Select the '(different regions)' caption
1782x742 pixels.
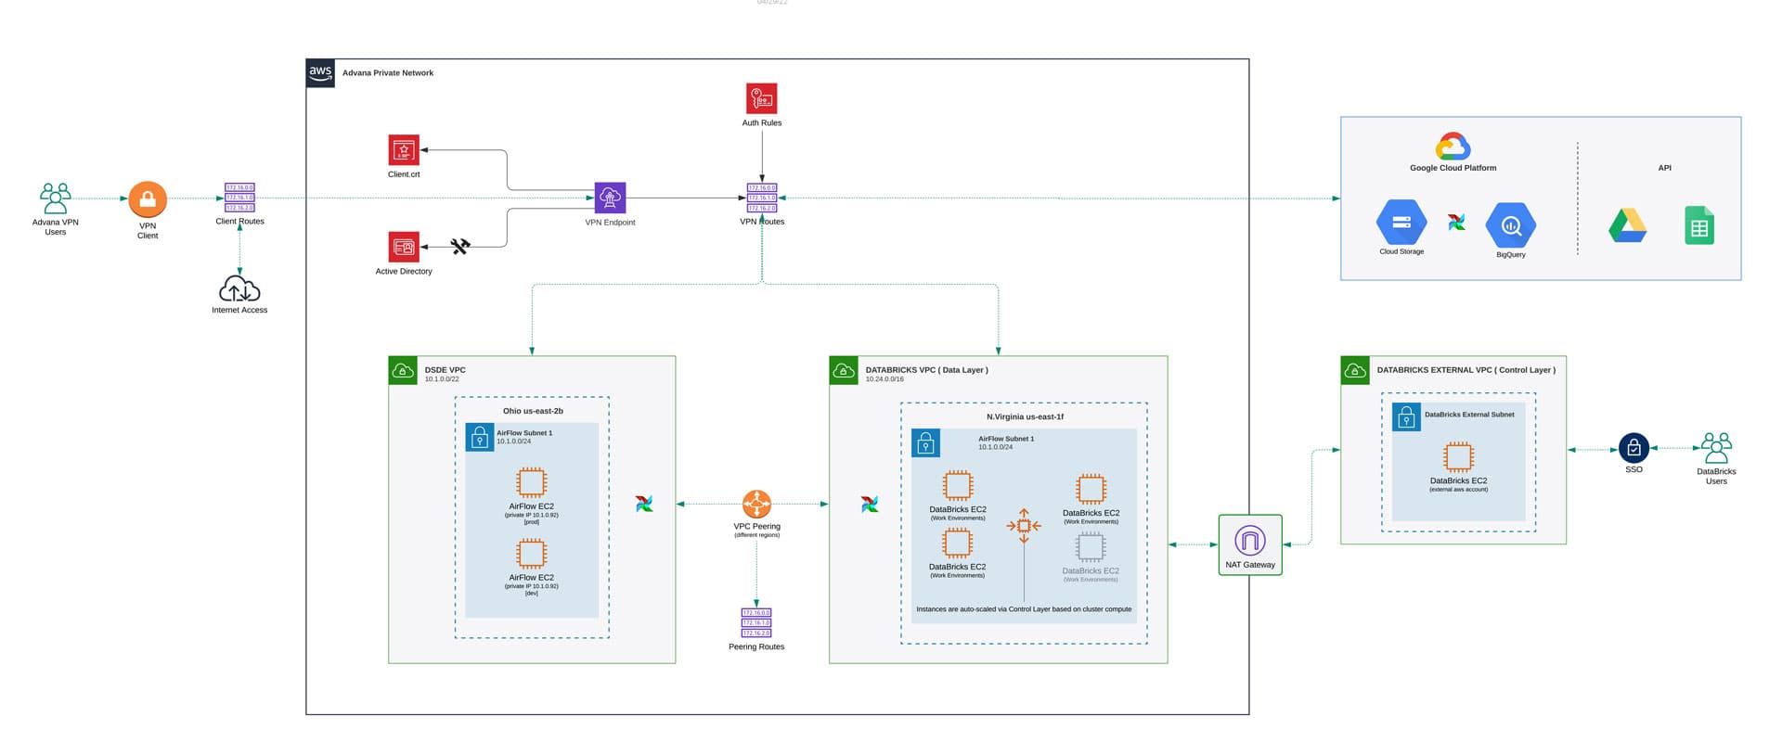pos(756,535)
